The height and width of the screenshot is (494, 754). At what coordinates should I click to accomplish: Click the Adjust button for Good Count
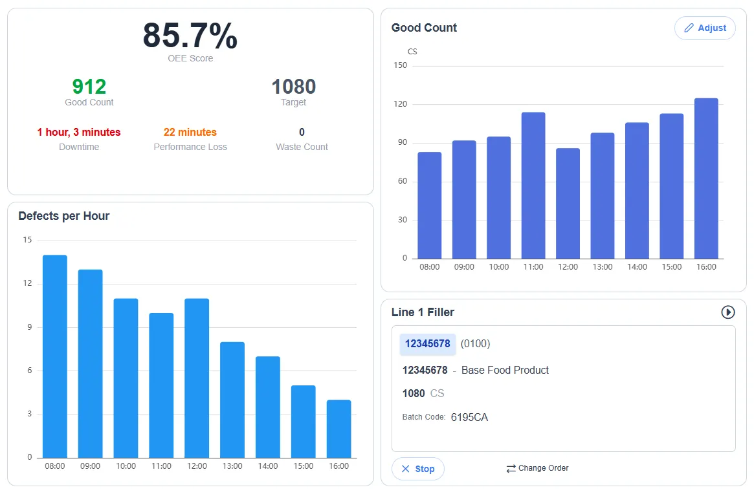(704, 28)
